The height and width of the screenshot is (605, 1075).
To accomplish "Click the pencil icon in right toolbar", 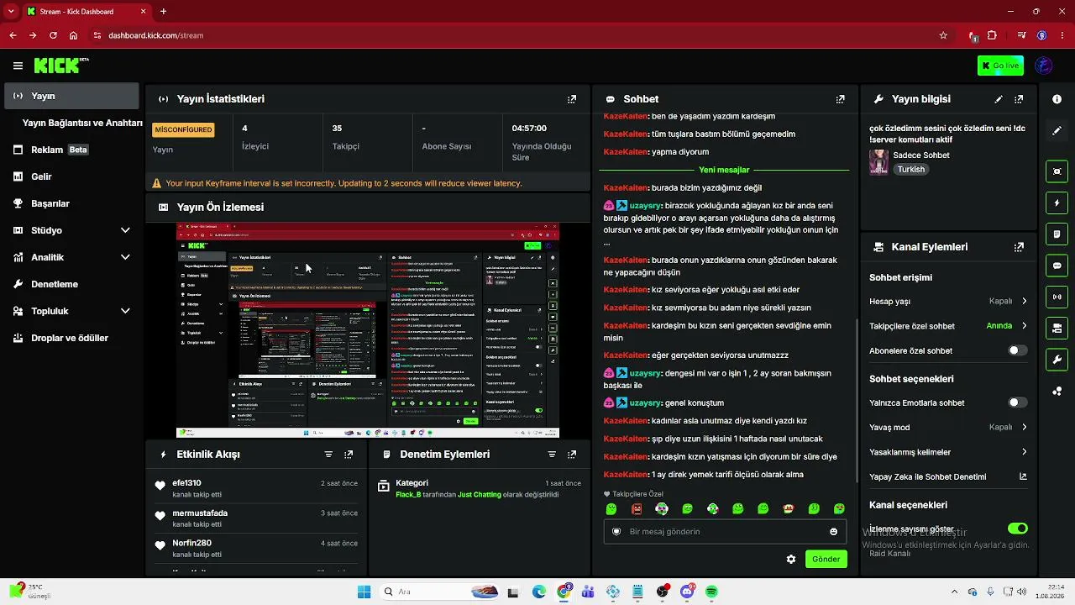I will (x=1057, y=131).
